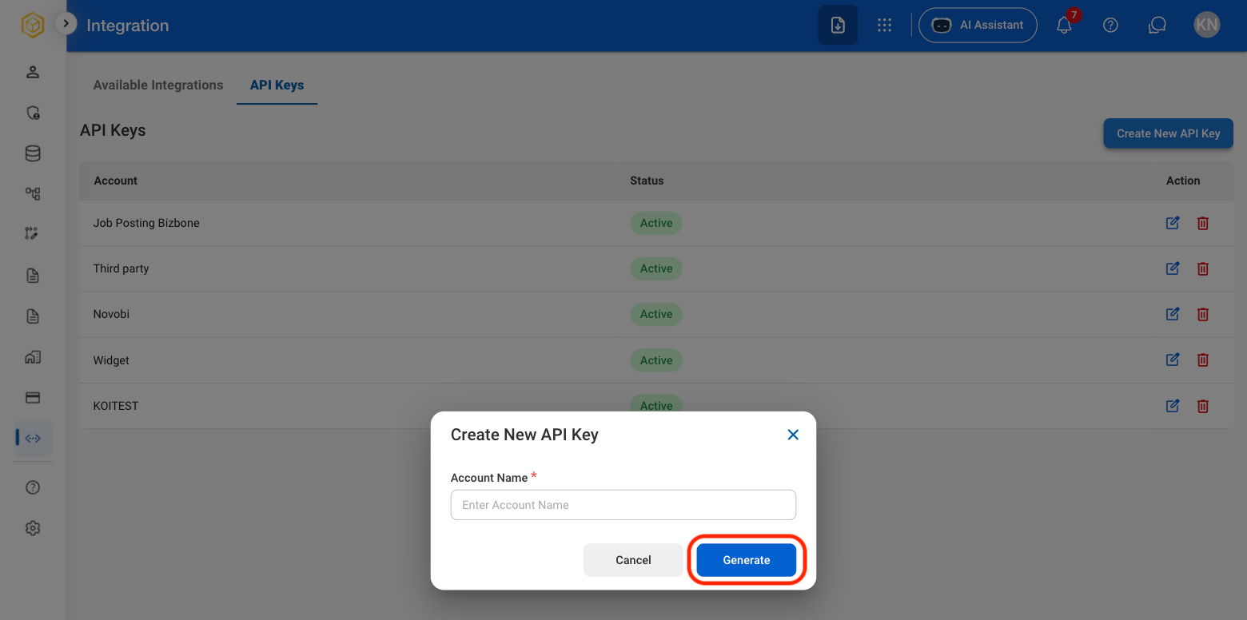The width and height of the screenshot is (1247, 620).
Task: Click the Integration page title
Action: point(128,26)
